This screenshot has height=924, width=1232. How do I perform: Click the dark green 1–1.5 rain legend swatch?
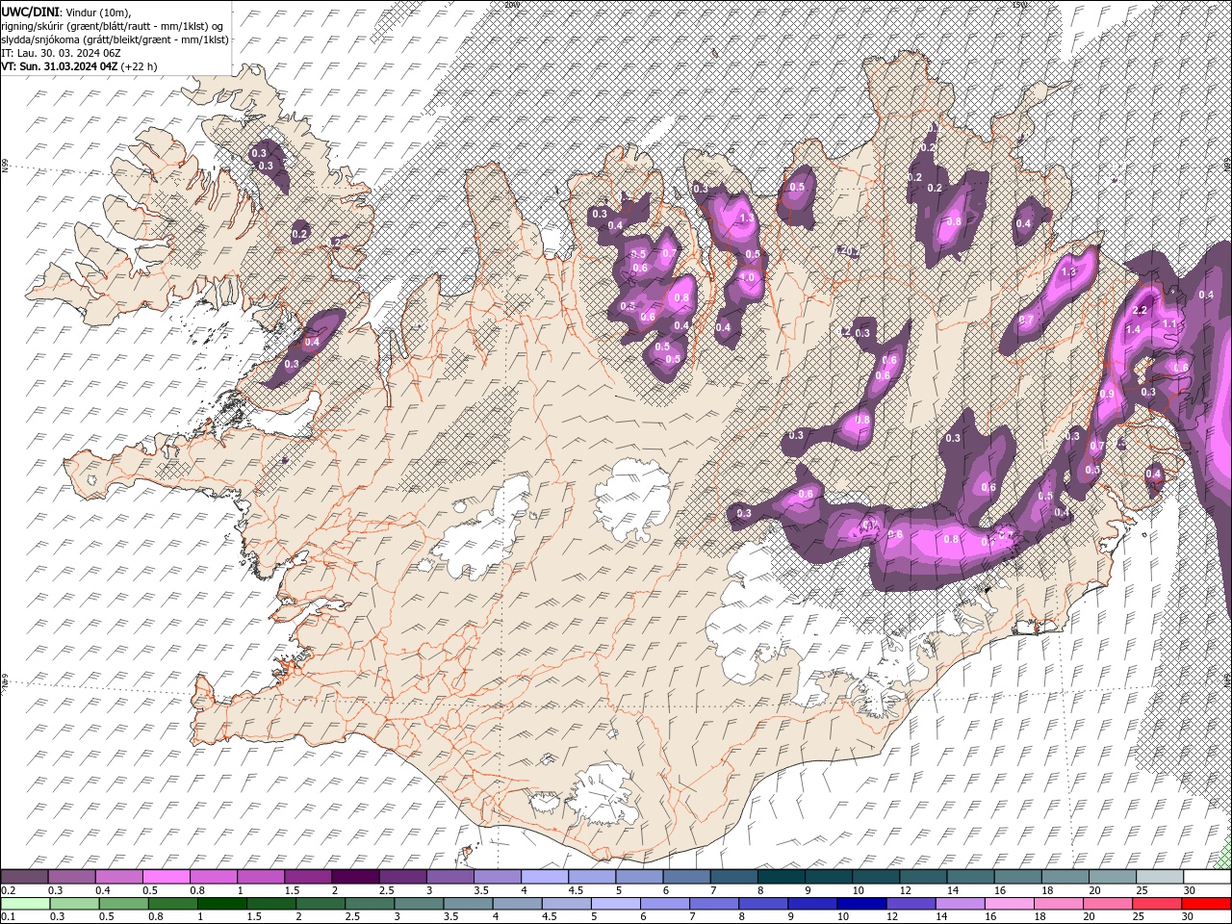[x=222, y=904]
